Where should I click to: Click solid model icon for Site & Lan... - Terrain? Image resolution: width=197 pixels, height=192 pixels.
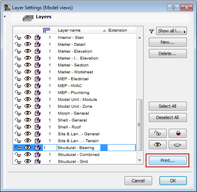click(x=38, y=141)
